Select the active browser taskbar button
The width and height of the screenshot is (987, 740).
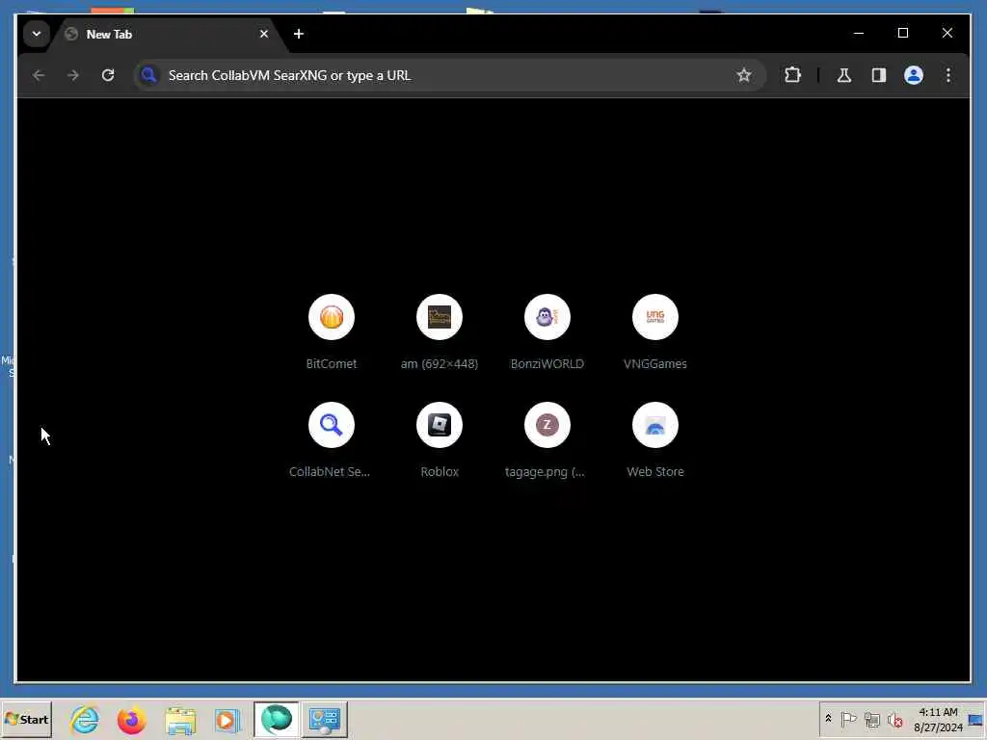pyautogui.click(x=277, y=719)
